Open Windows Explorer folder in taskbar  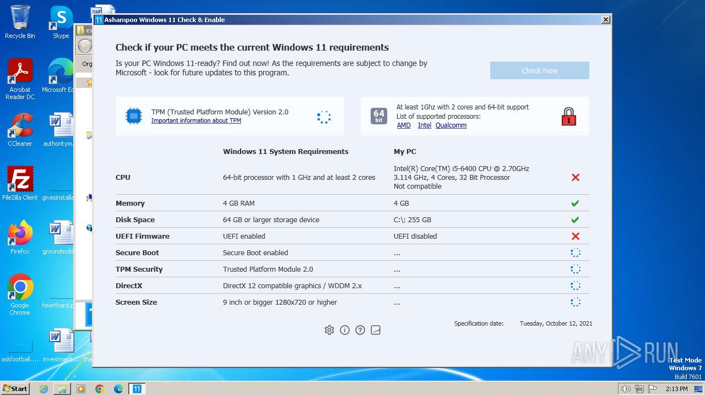coord(62,389)
